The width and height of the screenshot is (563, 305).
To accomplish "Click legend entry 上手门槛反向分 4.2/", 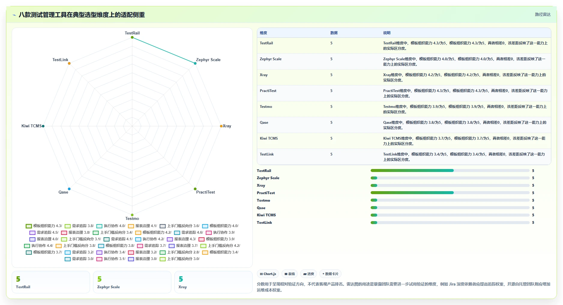I will pos(220,246).
